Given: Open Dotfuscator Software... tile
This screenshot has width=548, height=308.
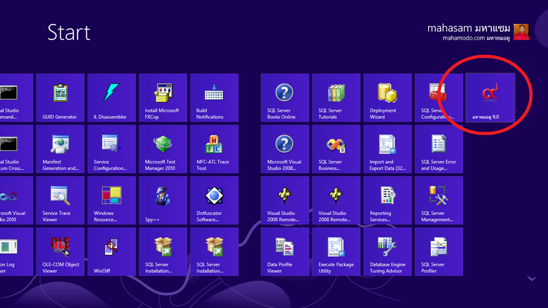Looking at the screenshot, I should 214,201.
